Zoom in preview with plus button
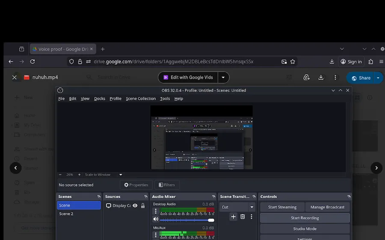The width and height of the screenshot is (385, 240). click(79, 174)
